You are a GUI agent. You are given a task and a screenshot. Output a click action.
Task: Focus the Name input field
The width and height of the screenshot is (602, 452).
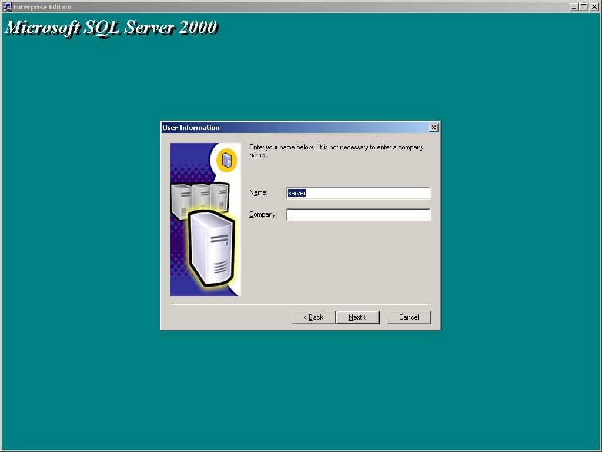pyautogui.click(x=359, y=193)
